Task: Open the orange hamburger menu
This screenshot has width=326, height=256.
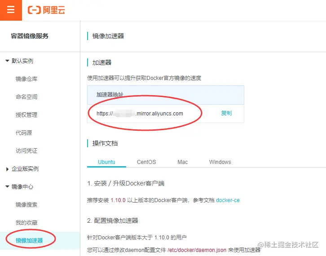Action: [11, 10]
